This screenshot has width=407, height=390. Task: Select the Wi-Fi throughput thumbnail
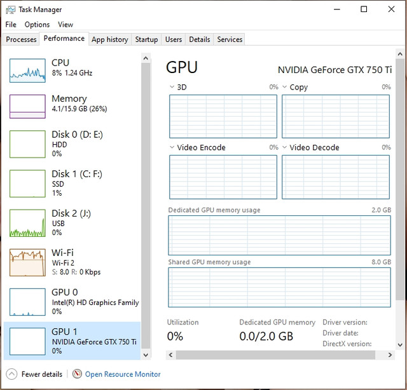27,262
